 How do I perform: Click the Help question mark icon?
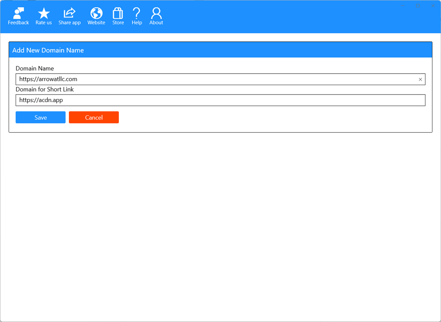tap(136, 13)
